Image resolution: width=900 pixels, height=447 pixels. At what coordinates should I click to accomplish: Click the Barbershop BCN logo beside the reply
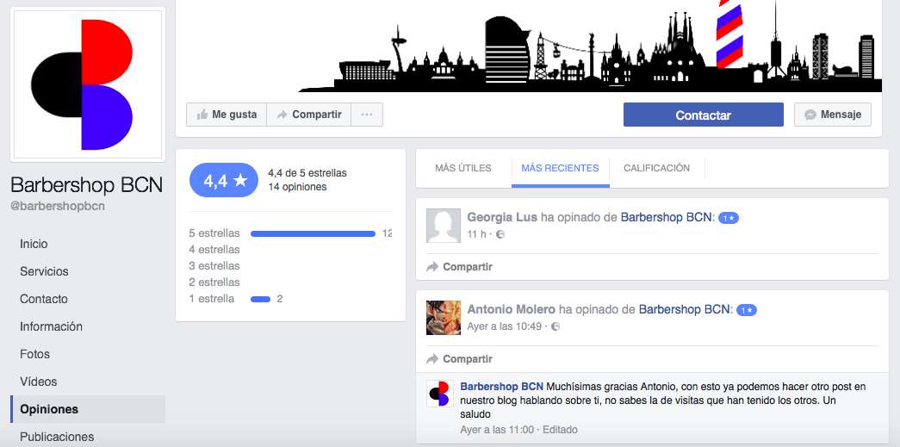pos(440,394)
